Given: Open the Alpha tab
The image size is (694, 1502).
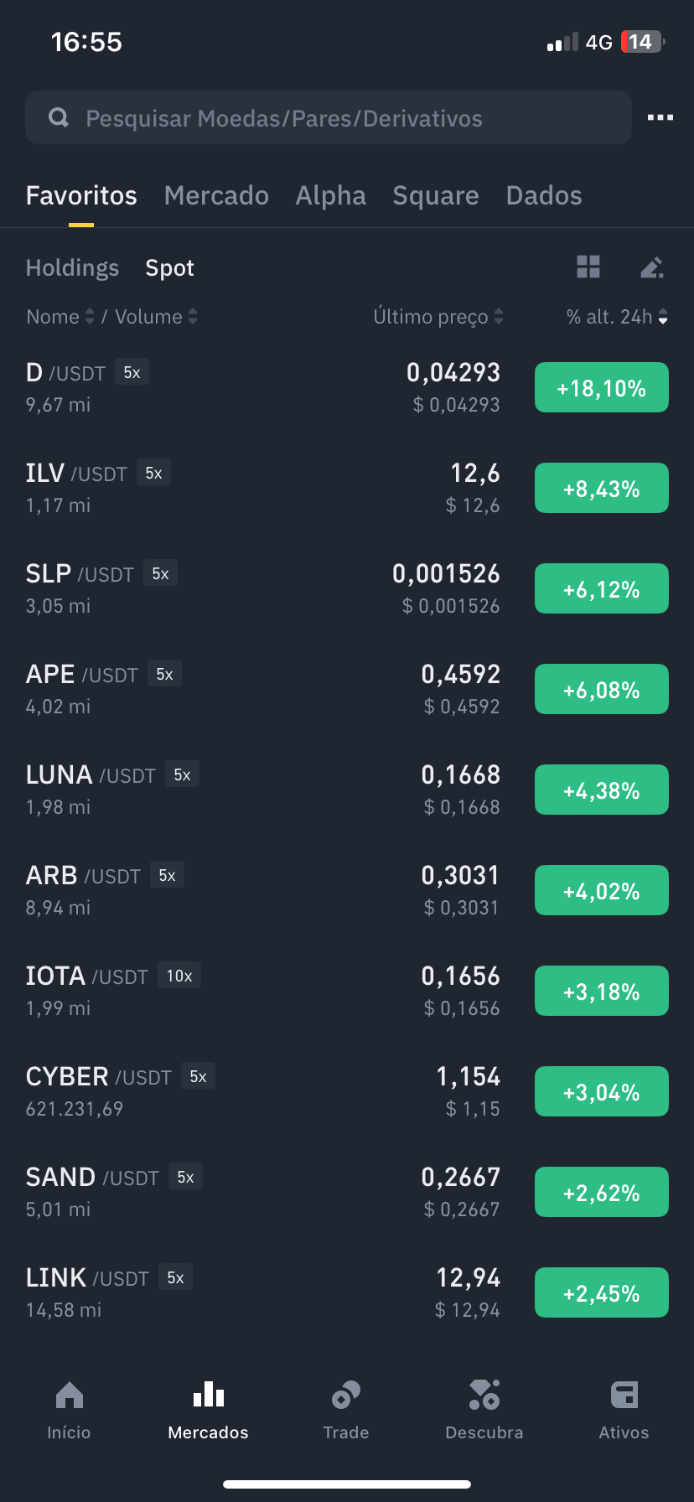Looking at the screenshot, I should point(330,196).
